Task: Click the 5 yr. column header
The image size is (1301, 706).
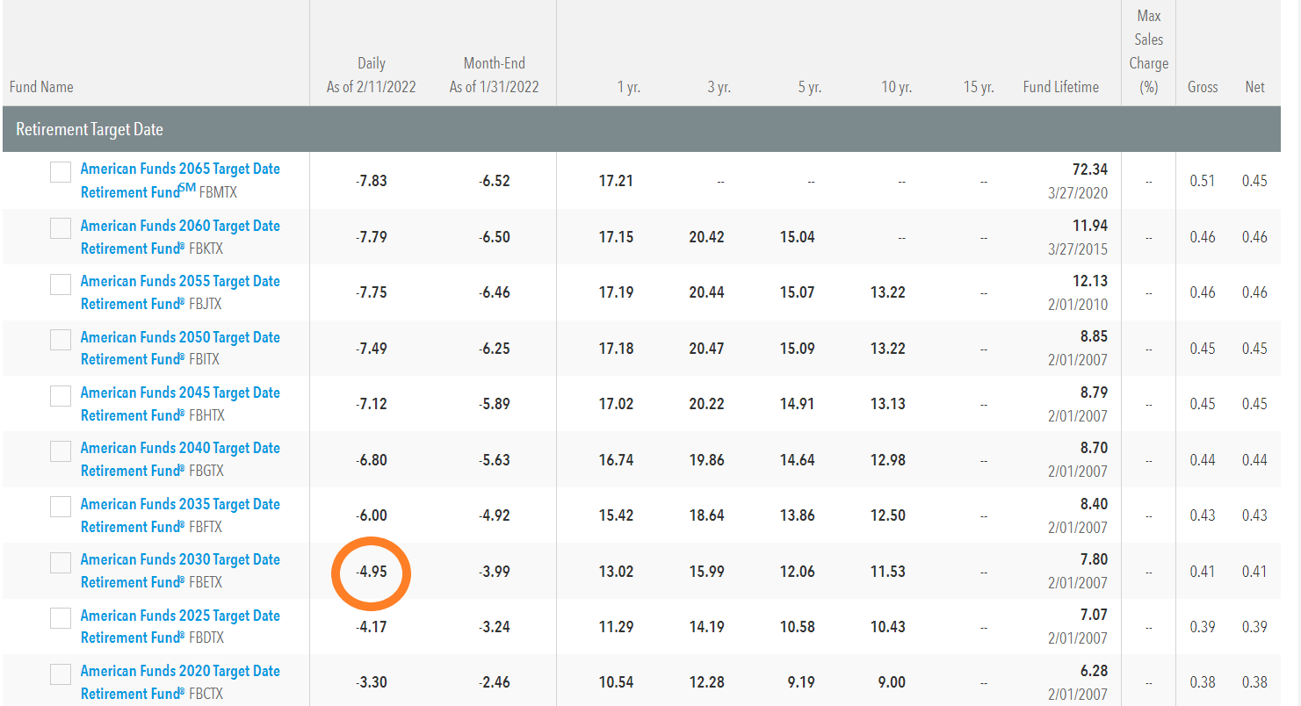Action: coord(809,87)
